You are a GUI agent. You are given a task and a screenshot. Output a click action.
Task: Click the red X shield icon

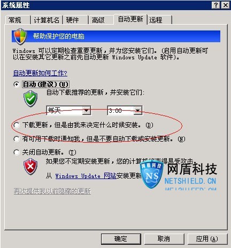30,166
